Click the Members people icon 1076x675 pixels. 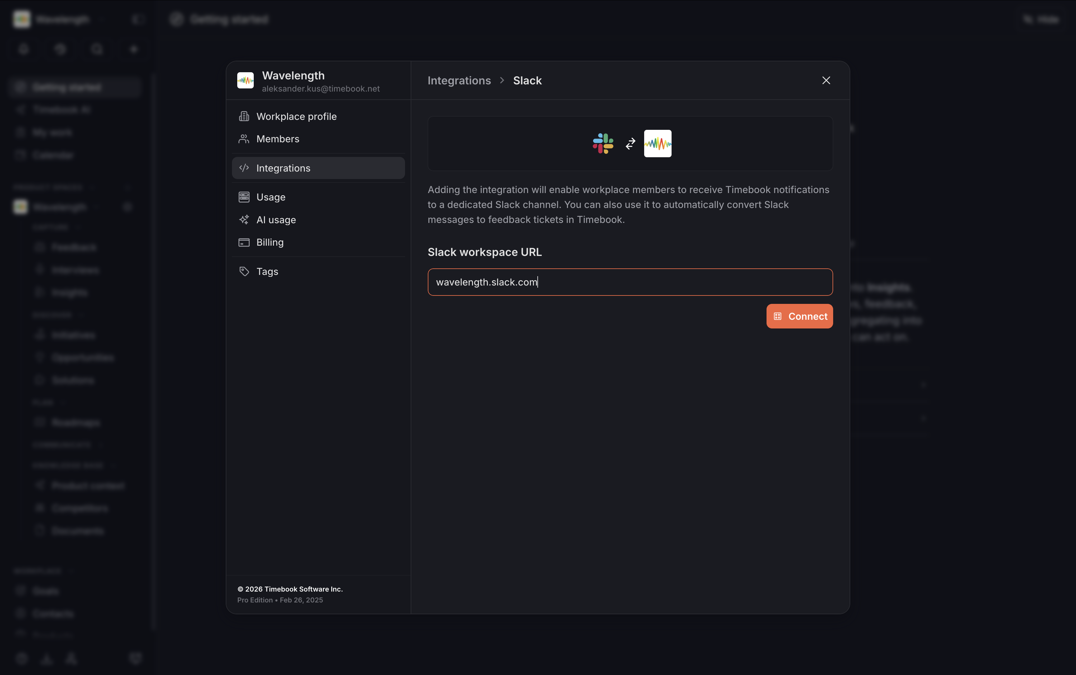244,139
